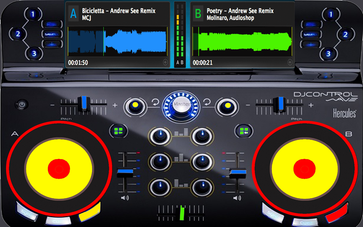Image resolution: width=363 pixels, height=227 pixels.
Task: Click the Bicicletta – Andrew See Remix title
Action: coord(119,11)
